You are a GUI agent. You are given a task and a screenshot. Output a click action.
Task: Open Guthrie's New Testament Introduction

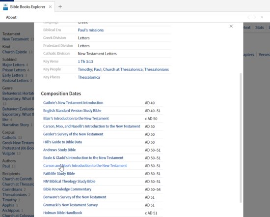coord(73,103)
